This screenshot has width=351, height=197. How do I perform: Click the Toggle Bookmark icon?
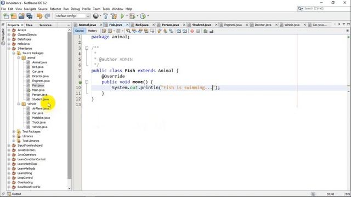coord(171,31)
